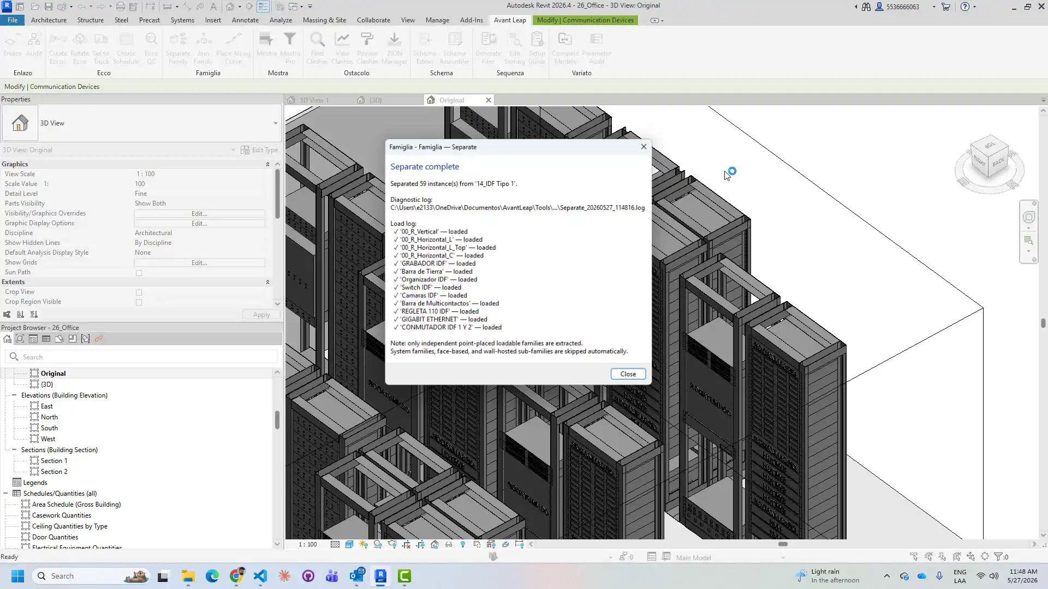Switch to the Annotate ribbon tab
The width and height of the screenshot is (1048, 589).
tap(245, 20)
